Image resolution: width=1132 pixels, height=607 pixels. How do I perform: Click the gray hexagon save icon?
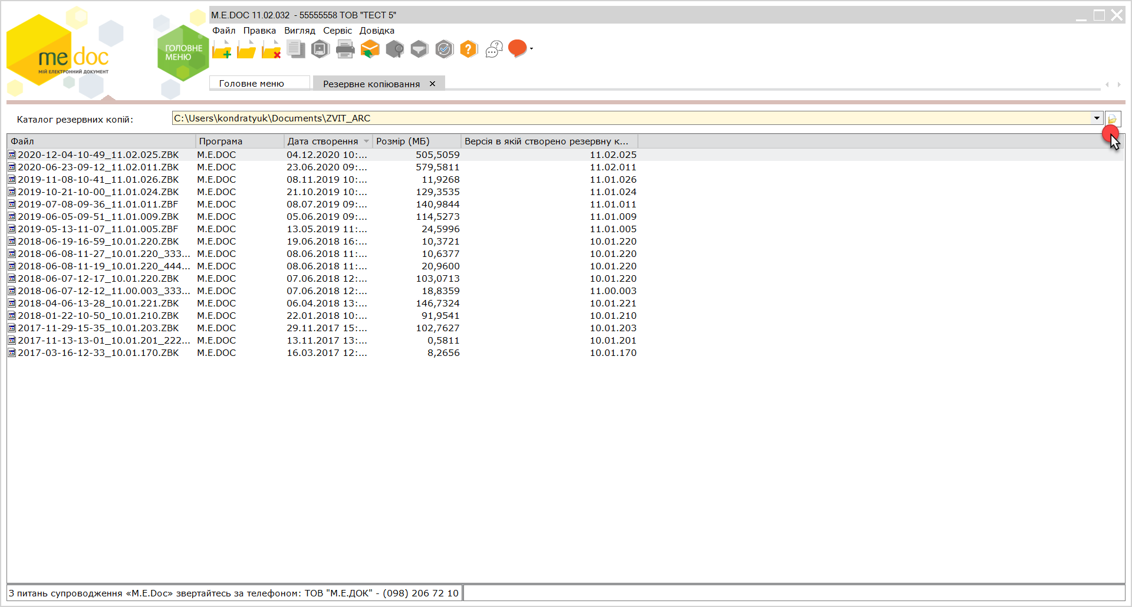click(x=320, y=50)
